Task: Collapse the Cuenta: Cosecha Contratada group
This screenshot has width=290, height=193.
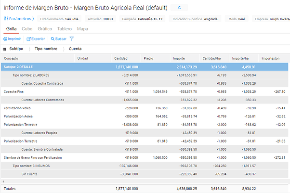Action: 145,83
